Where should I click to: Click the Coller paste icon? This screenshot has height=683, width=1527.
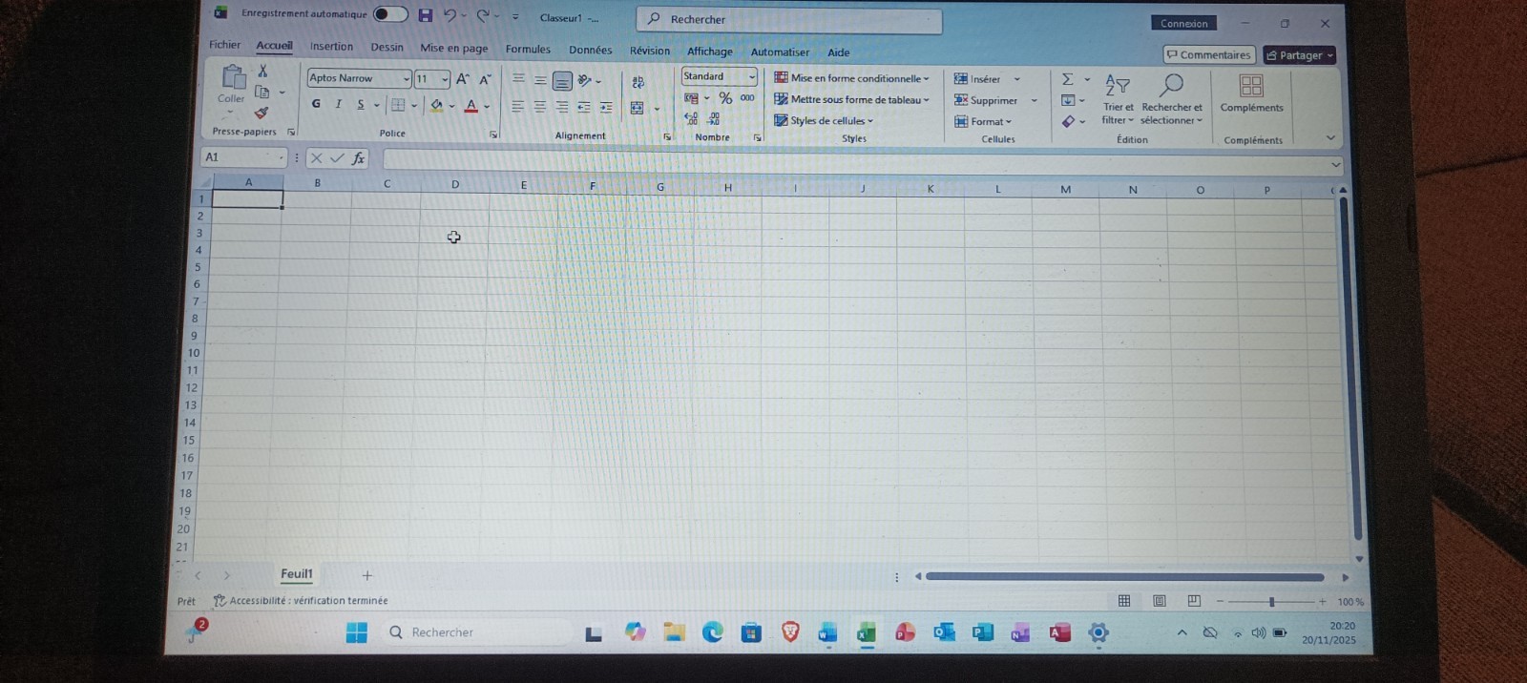pos(233,76)
